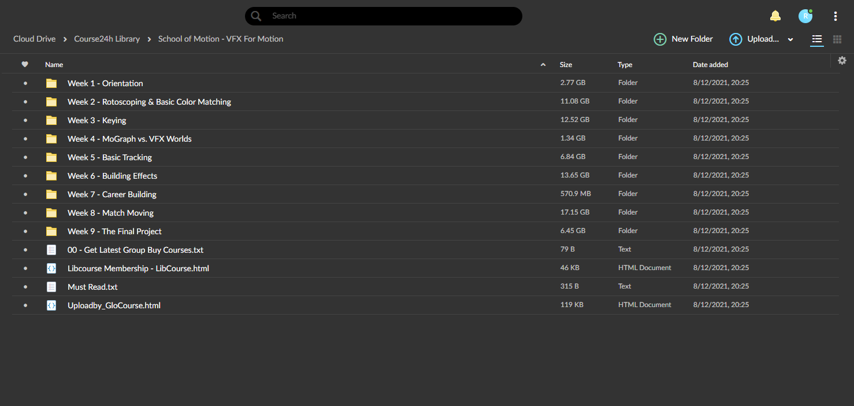Click into the Search field
Image resolution: width=854 pixels, height=406 pixels.
(384, 16)
